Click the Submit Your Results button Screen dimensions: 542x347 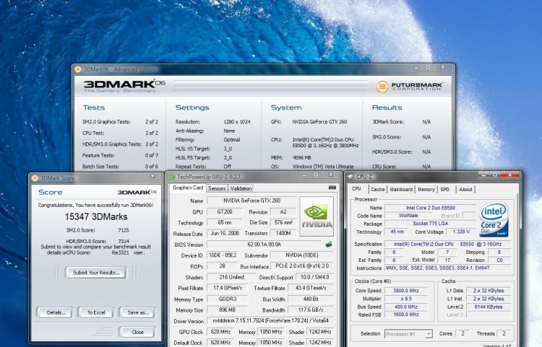[x=95, y=273]
